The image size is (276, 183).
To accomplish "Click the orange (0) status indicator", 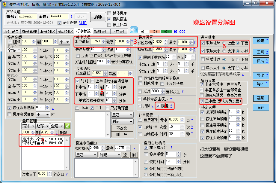I will click(155, 32).
